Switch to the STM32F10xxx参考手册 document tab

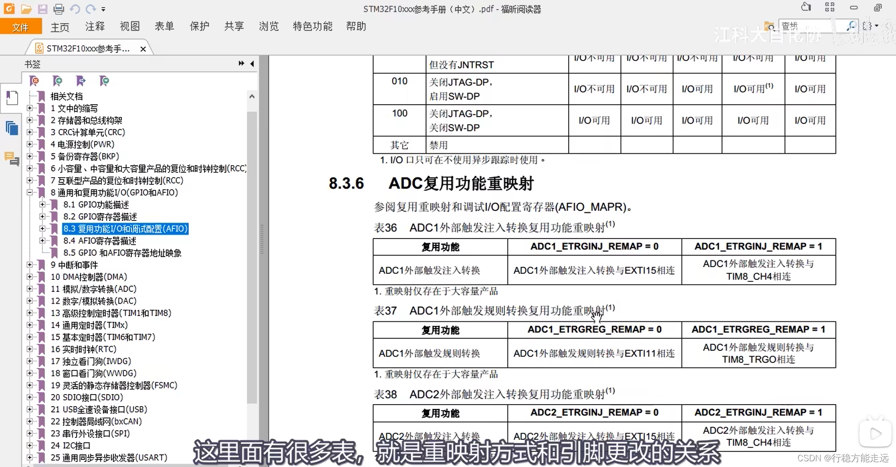click(x=88, y=49)
